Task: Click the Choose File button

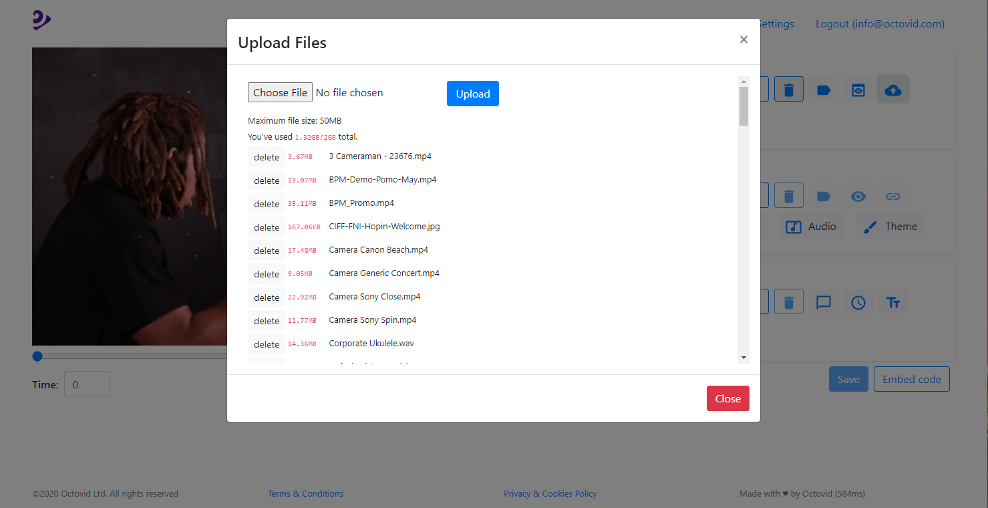Action: pos(280,92)
